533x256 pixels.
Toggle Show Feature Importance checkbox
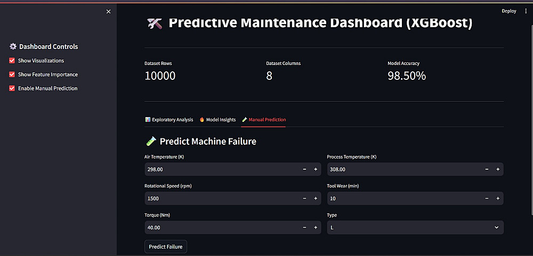[x=12, y=75]
